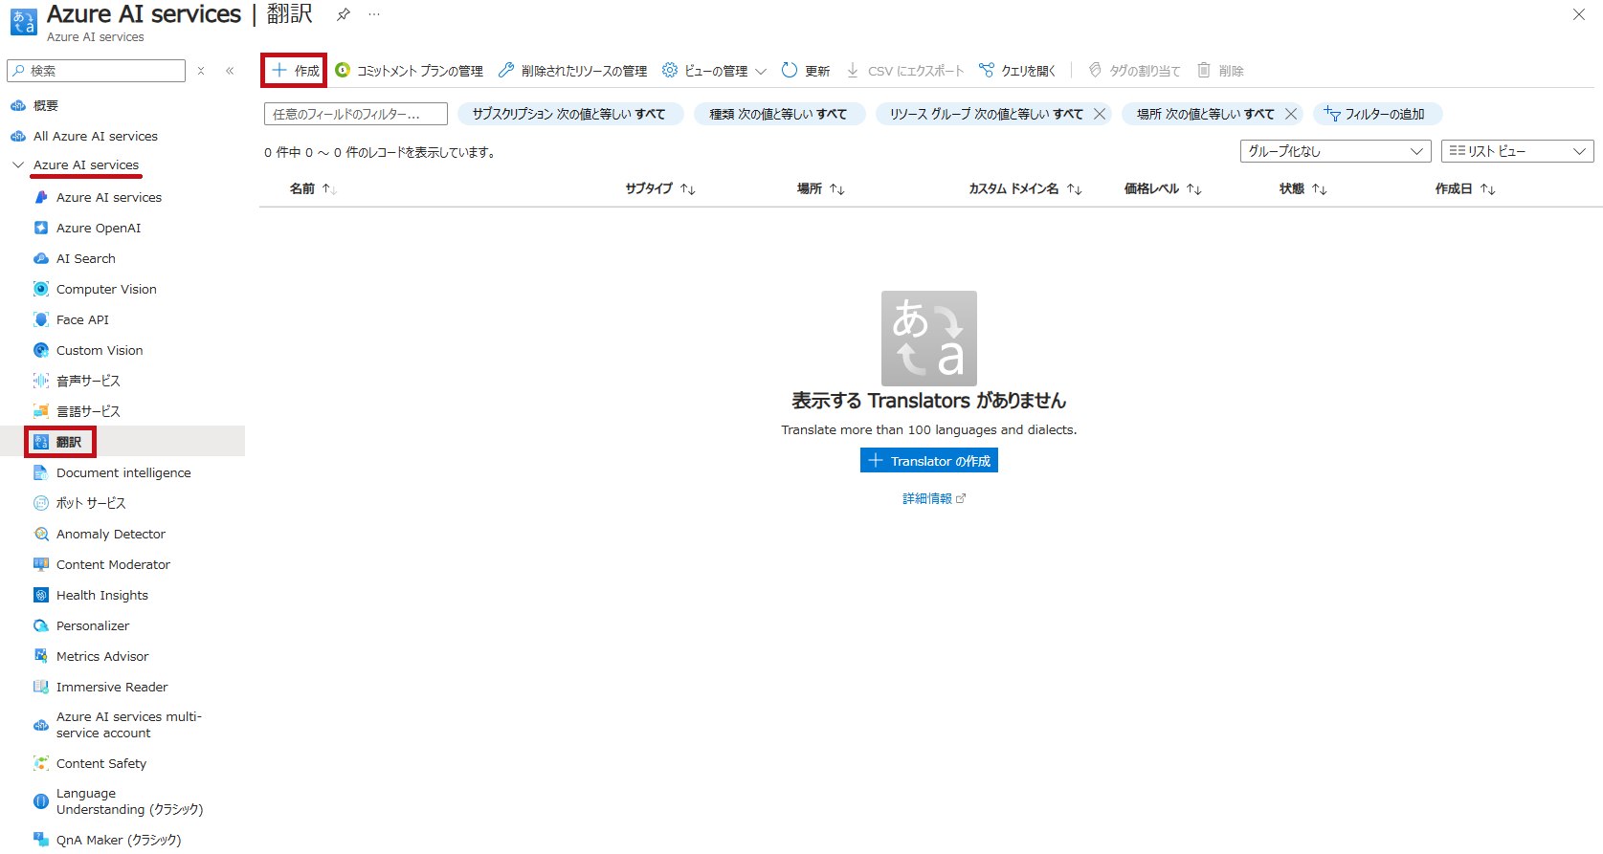Open Computer Vision in sidebar

coord(106,289)
